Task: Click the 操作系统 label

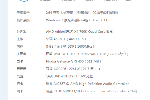Action: click(23, 20)
